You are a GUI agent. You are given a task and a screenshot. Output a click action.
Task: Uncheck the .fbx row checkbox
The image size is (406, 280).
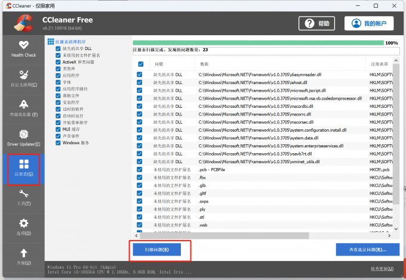pos(139,178)
